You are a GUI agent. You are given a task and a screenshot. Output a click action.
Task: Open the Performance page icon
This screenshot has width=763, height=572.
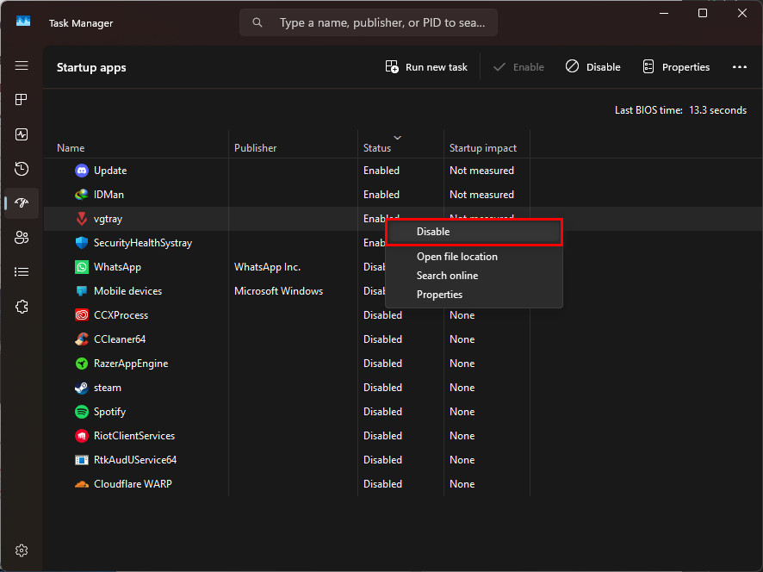click(x=22, y=134)
